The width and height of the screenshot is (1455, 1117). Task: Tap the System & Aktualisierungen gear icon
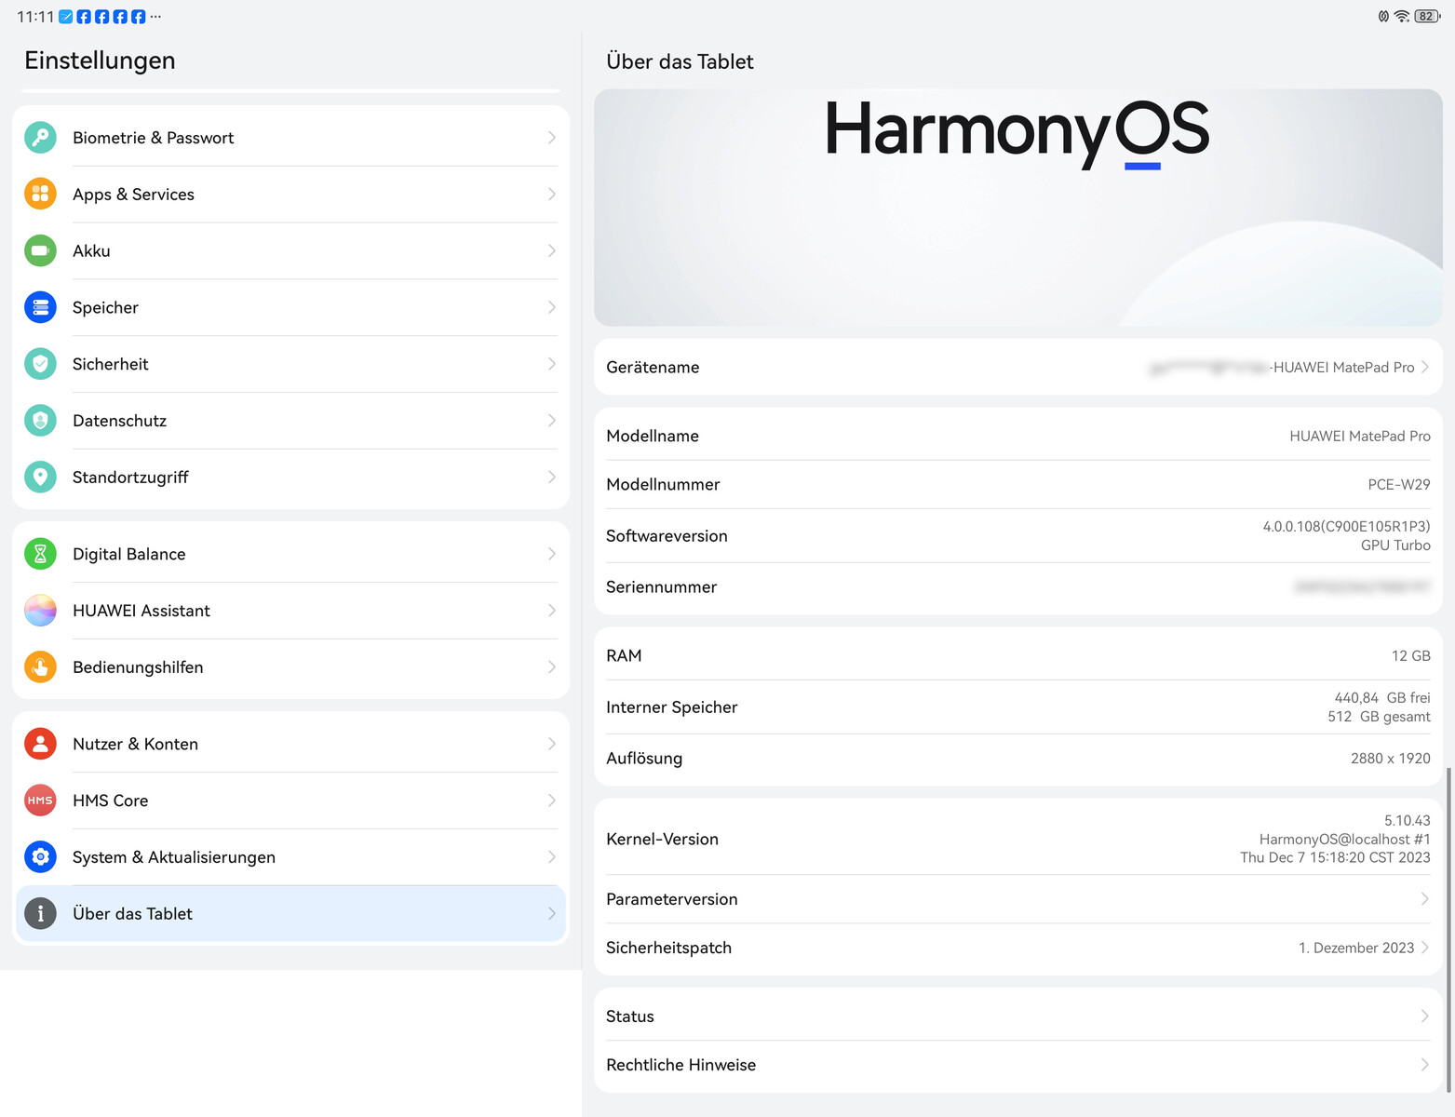[40, 857]
